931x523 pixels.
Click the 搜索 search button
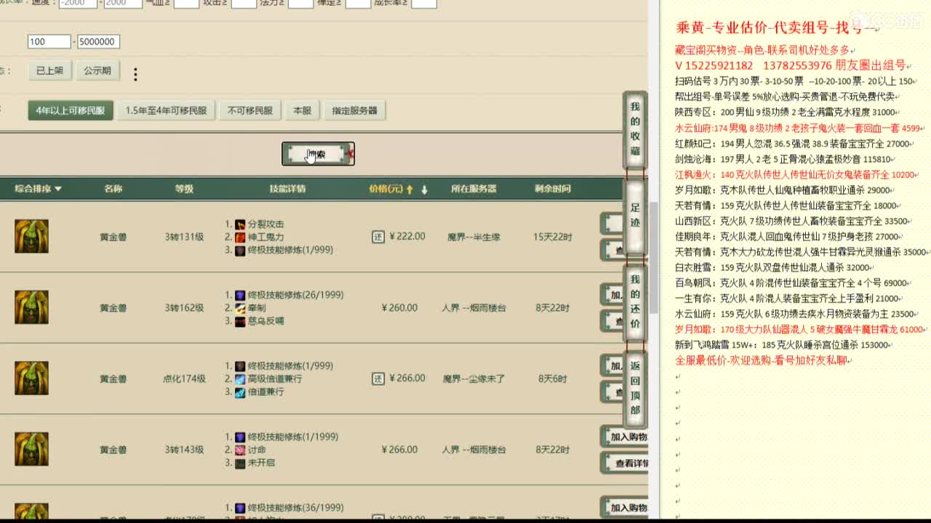[318, 154]
